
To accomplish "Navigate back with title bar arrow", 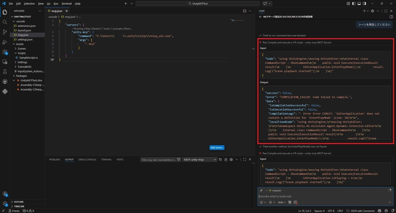I will point(126,4).
